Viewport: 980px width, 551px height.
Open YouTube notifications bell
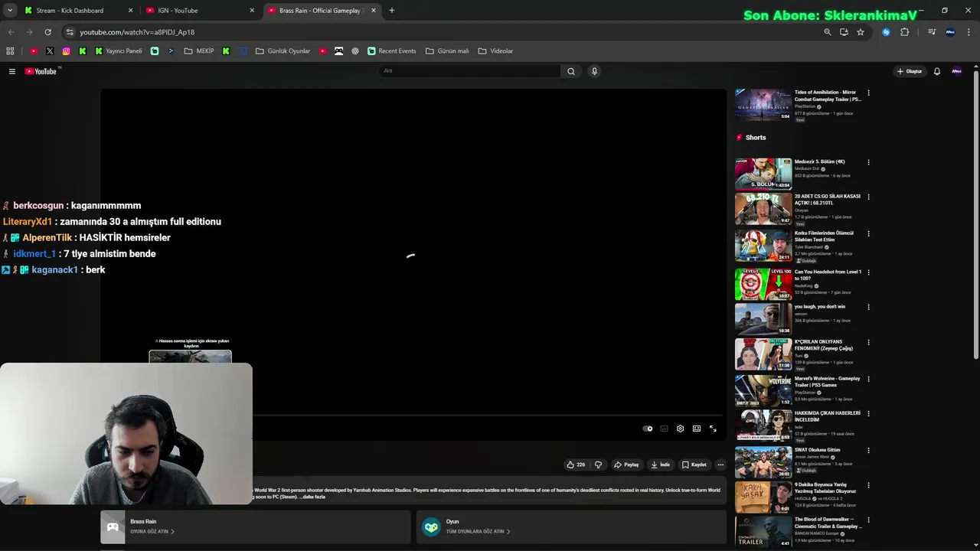click(x=936, y=71)
